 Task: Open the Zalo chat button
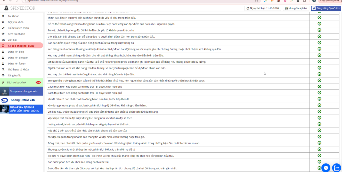(x=337, y=167)
